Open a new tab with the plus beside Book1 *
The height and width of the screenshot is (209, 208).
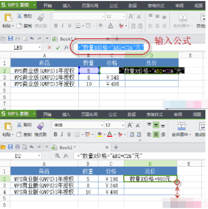pos(116,147)
